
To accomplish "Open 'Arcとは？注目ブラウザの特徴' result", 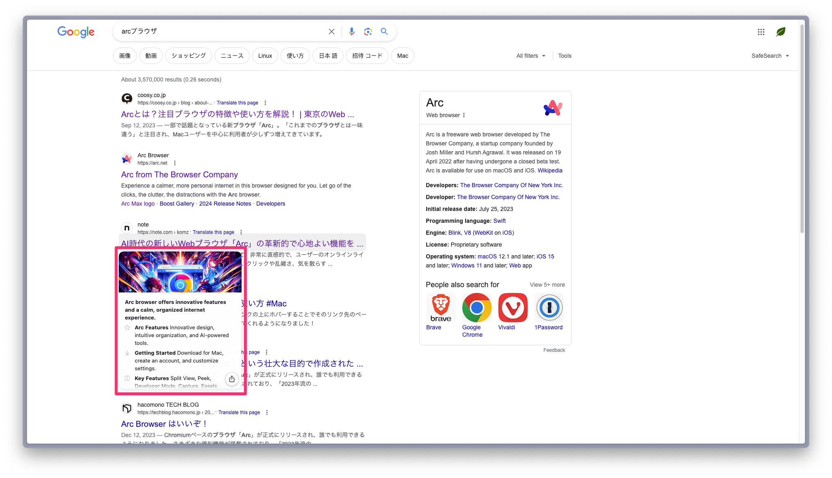I will 237,114.
